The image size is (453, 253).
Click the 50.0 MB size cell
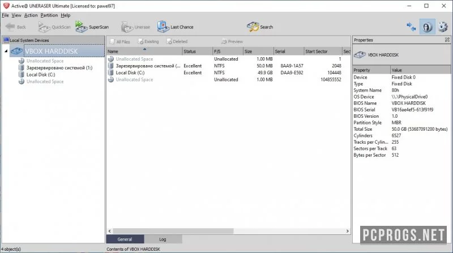coord(264,66)
